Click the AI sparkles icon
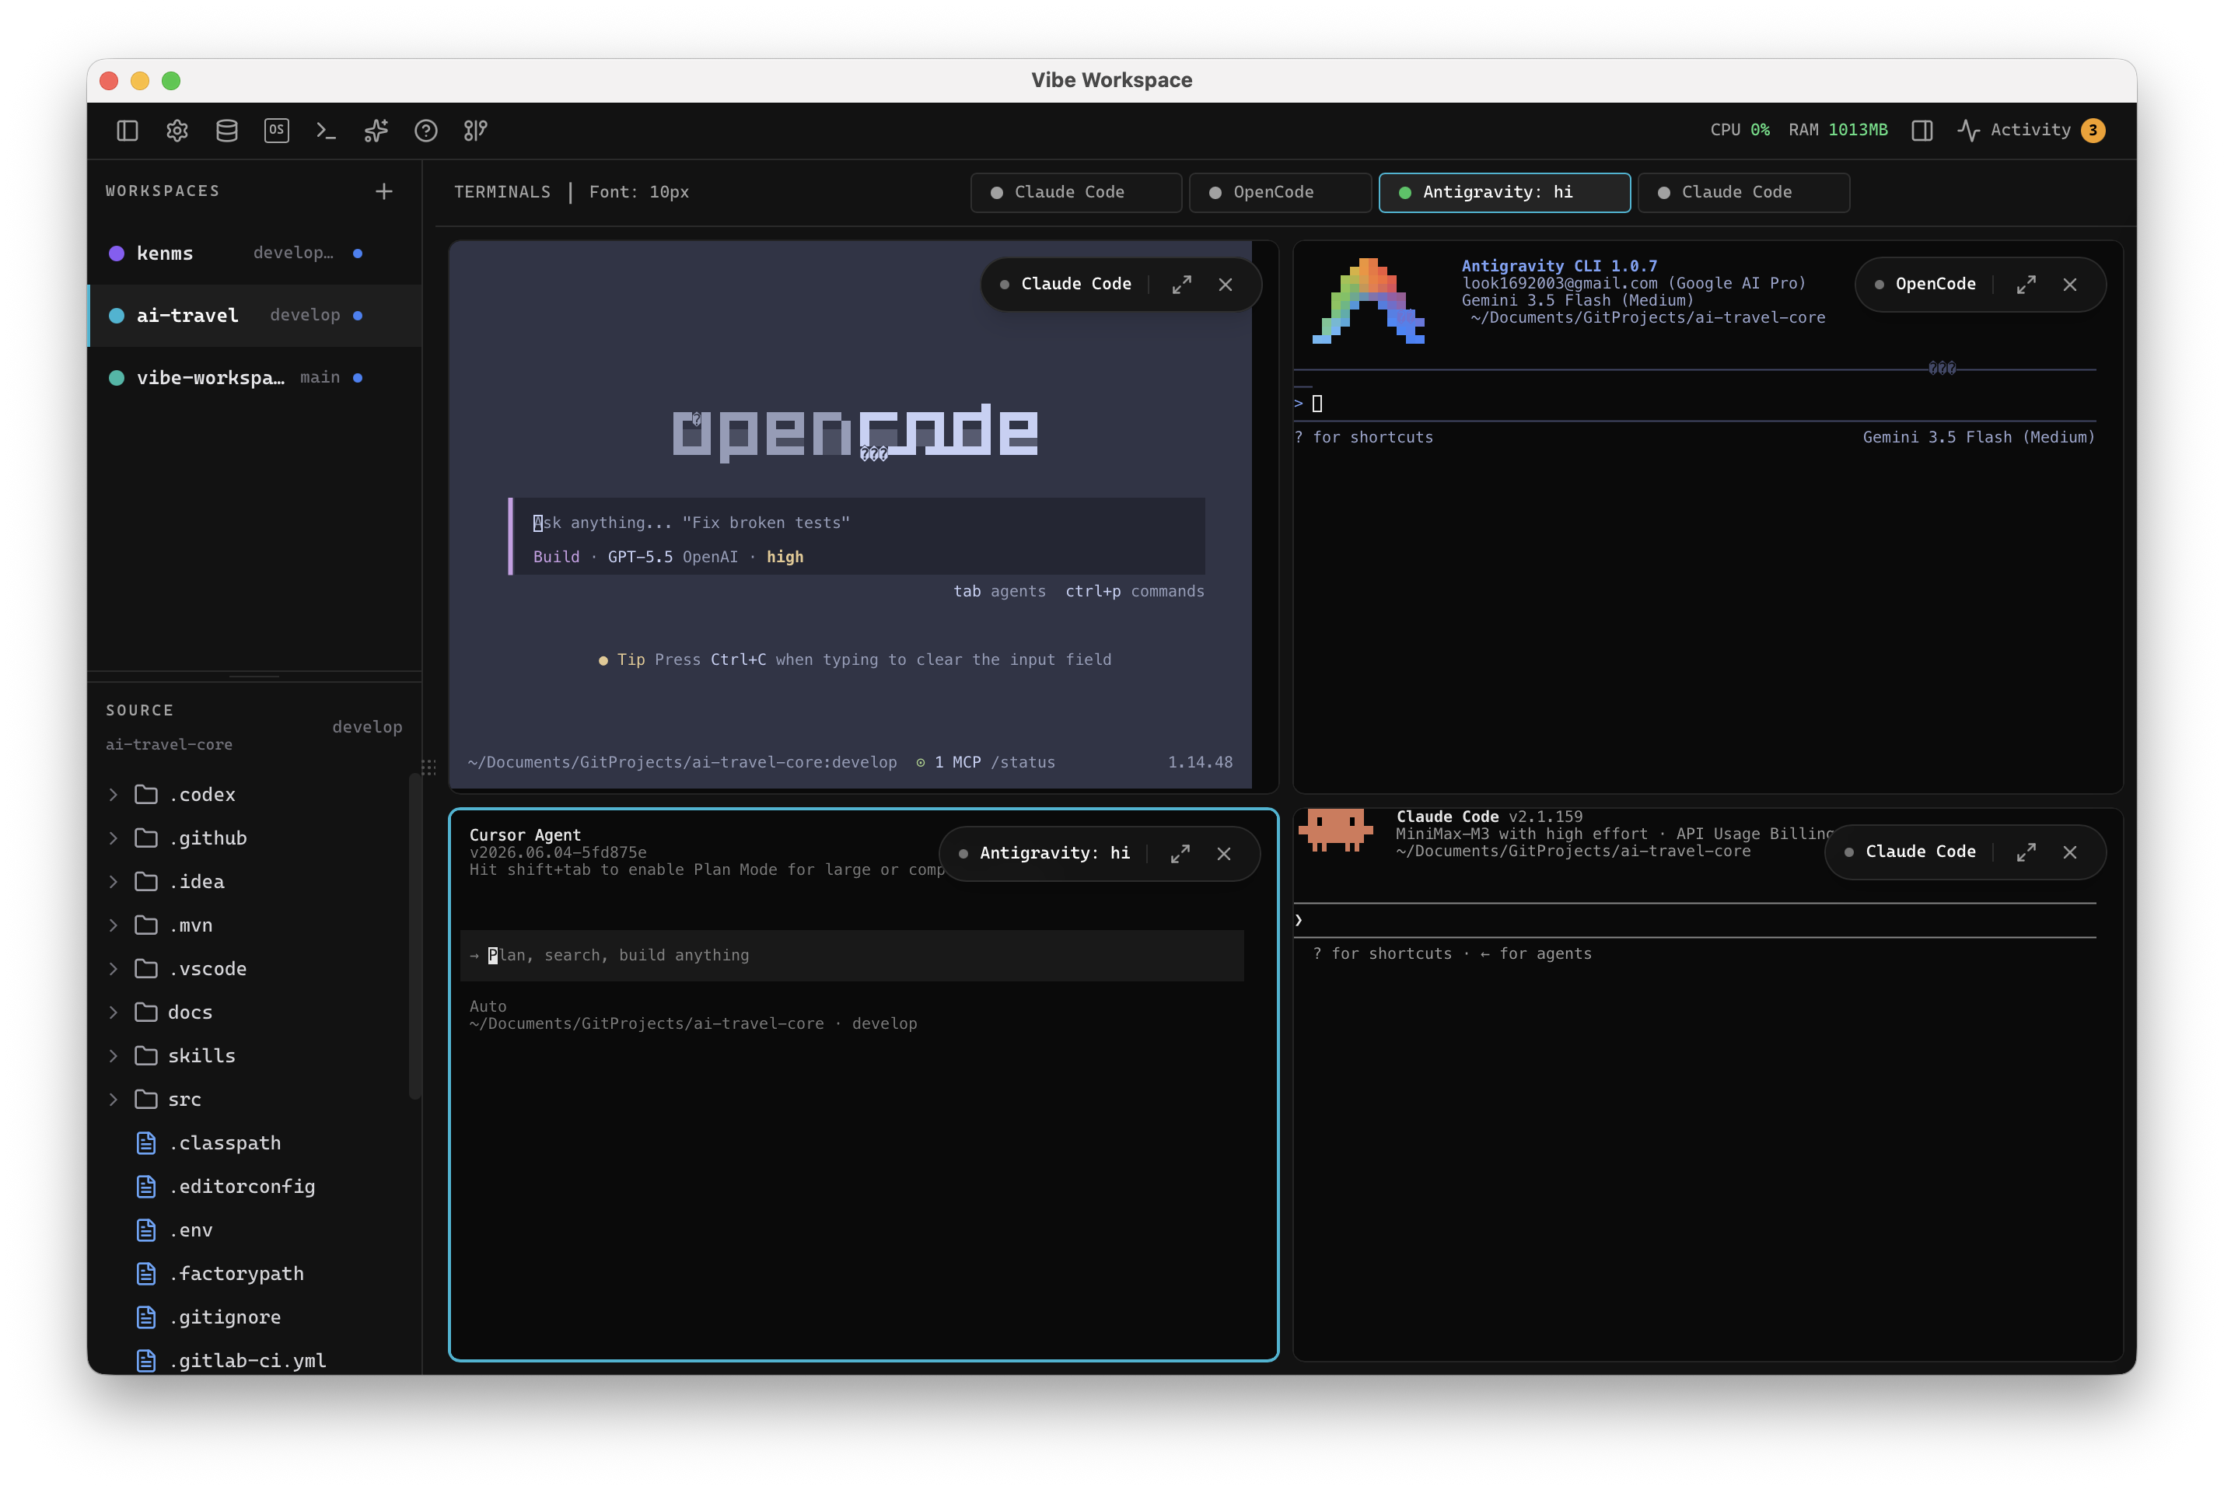 tap(376, 130)
